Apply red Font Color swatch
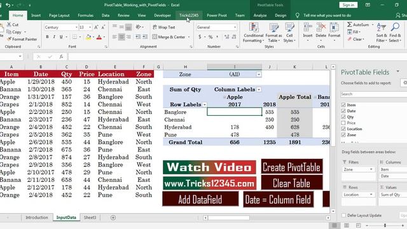The image size is (407, 229). (99, 37)
